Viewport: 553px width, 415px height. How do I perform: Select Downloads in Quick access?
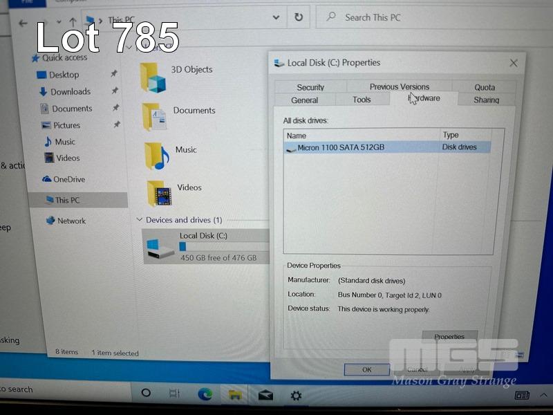point(70,91)
